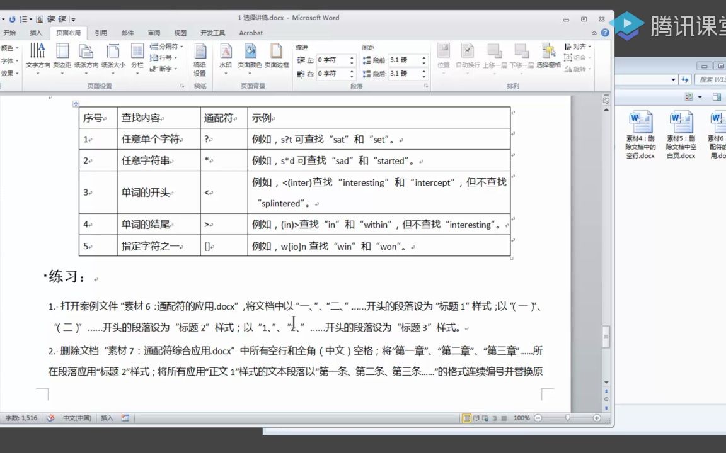Switch to the 审阅 (Review) ribbon tab

pos(154,33)
